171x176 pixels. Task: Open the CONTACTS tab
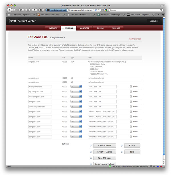coord(84,28)
